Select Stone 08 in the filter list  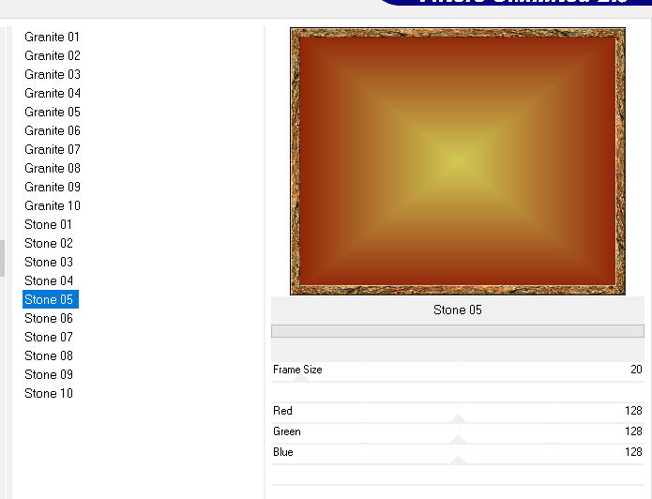coord(48,355)
